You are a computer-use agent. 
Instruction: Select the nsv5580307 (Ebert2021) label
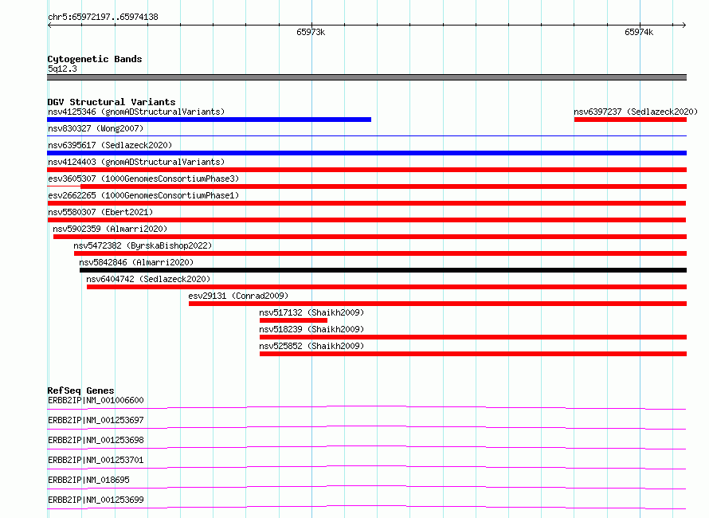click(100, 212)
